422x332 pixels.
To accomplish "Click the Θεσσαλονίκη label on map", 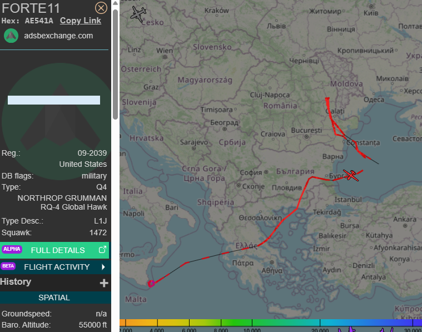I will point(260,218).
